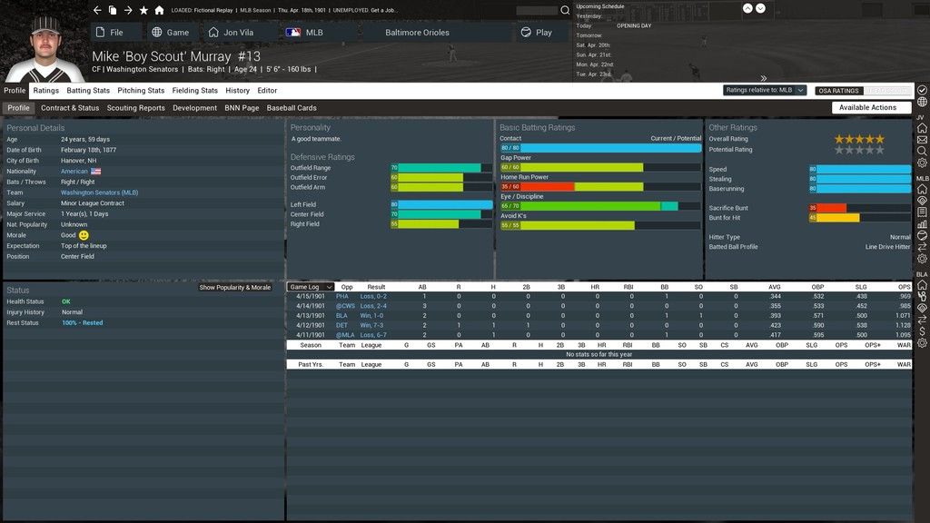Click Mike Murray's player portrait
930x523 pixels.
point(44,45)
